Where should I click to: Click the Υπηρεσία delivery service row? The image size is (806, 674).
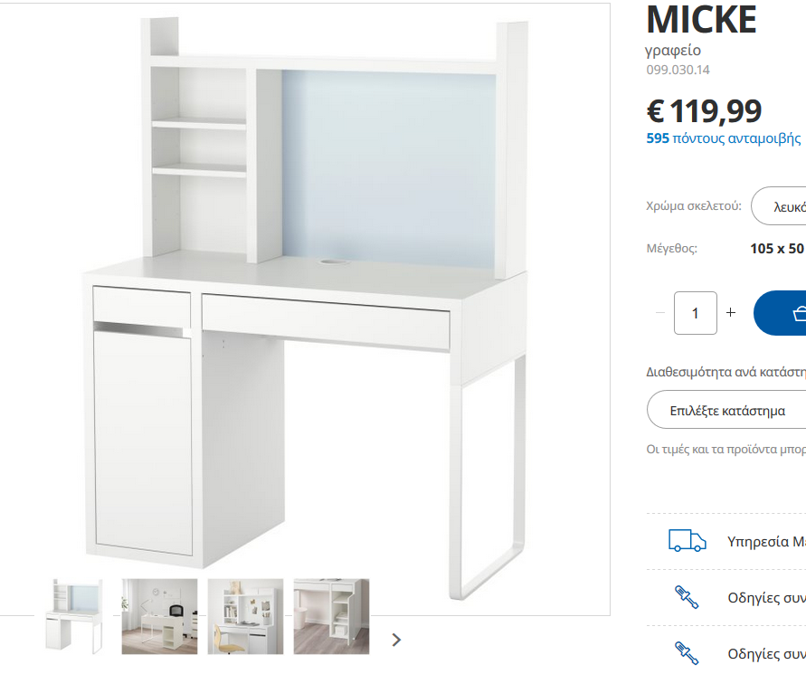coord(725,541)
